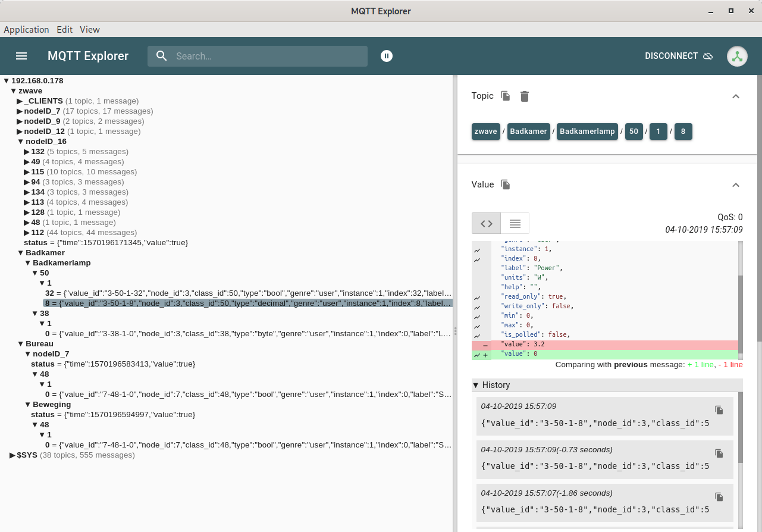Click the green connection avatar icon
762x532 pixels.
click(x=737, y=56)
